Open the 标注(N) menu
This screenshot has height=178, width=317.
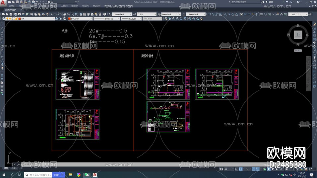coord(86,6)
